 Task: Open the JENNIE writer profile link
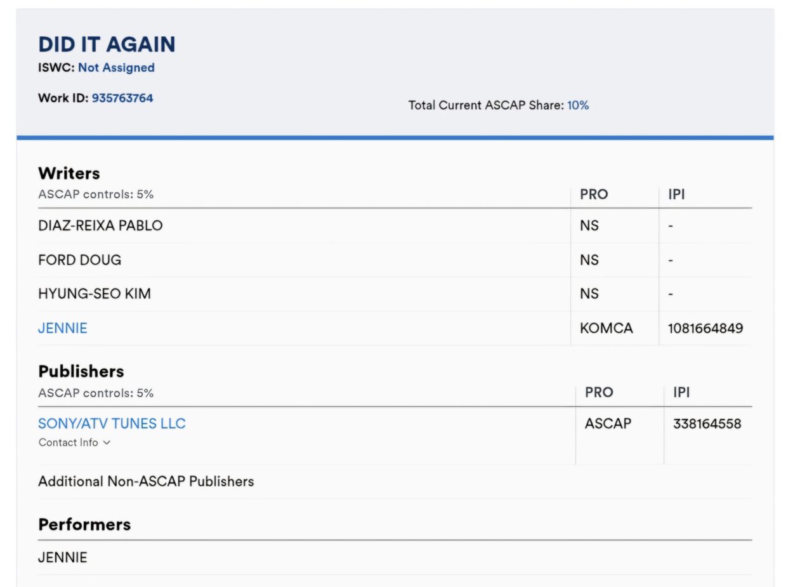coord(62,328)
